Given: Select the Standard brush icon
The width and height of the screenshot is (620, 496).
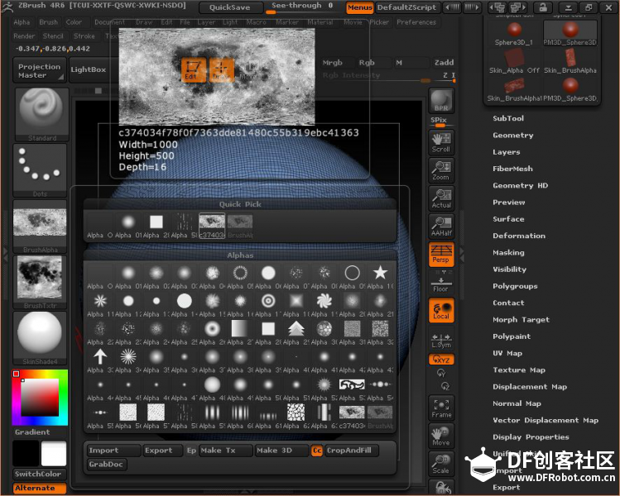Looking at the screenshot, I should (x=41, y=115).
